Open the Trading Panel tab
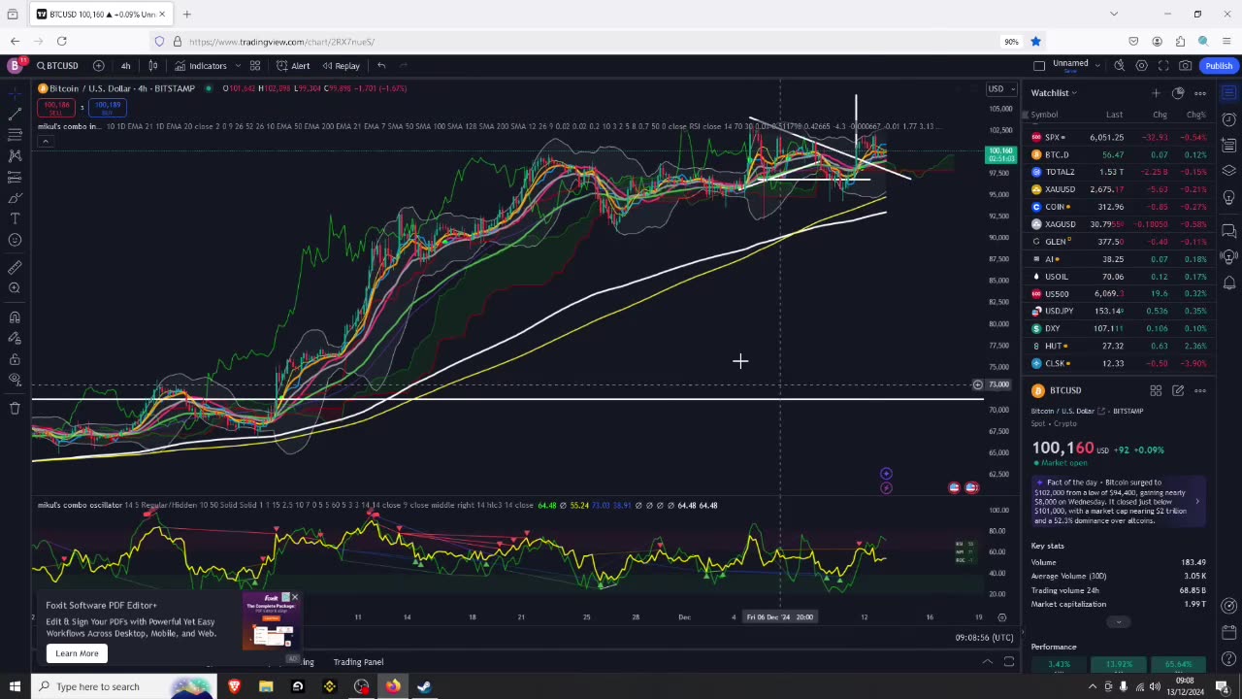Viewport: 1242px width, 699px height. click(358, 662)
